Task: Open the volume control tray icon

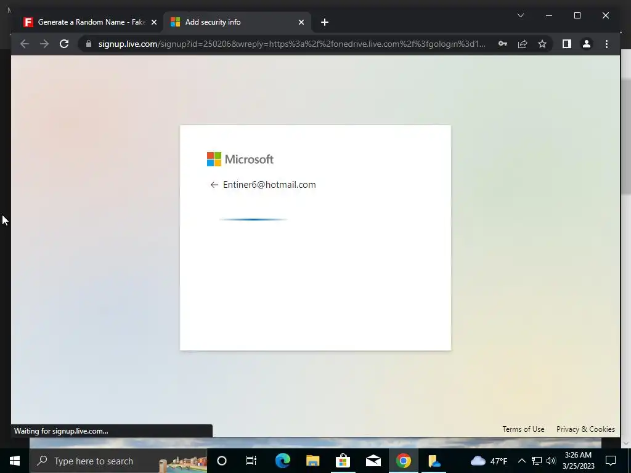Action: (x=551, y=461)
